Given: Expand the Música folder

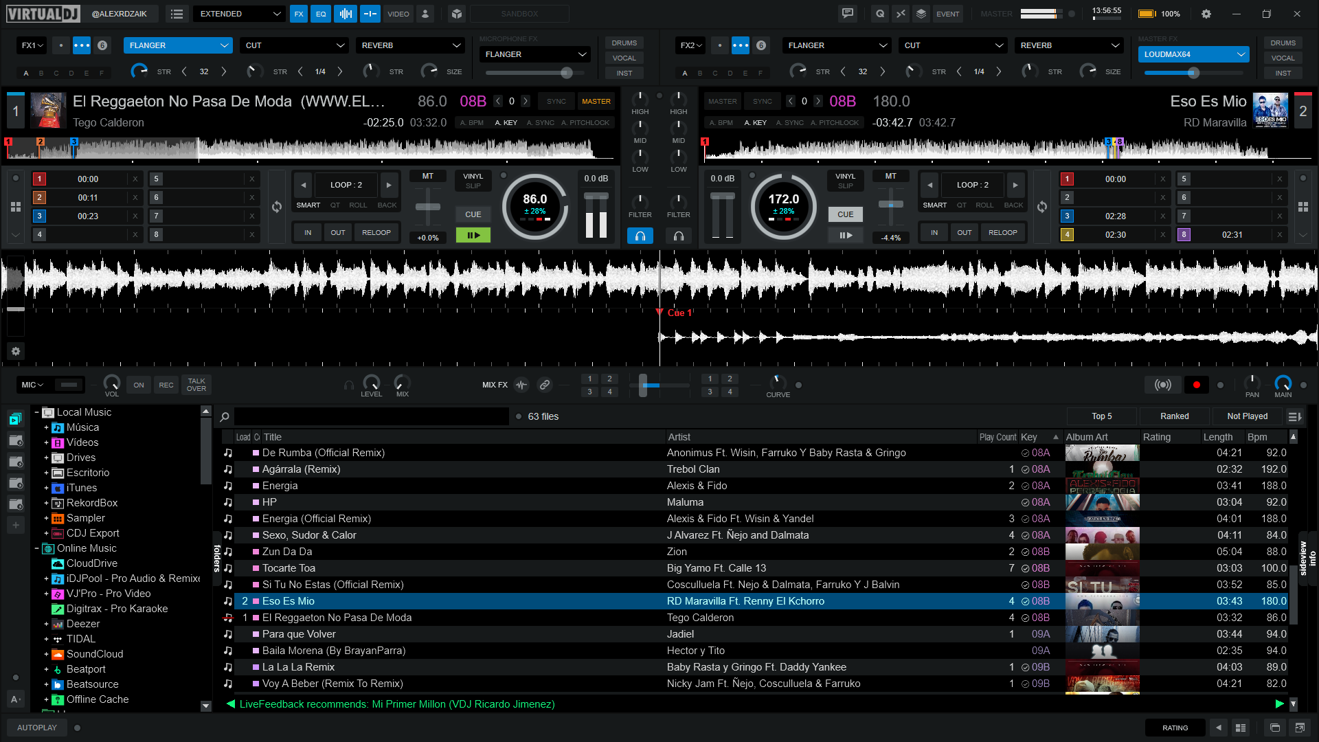Looking at the screenshot, I should point(46,427).
